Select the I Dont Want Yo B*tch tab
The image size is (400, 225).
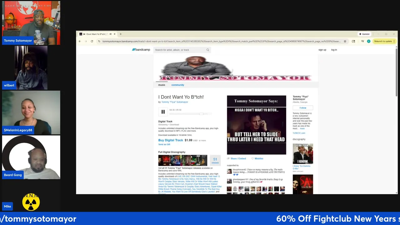point(97,34)
